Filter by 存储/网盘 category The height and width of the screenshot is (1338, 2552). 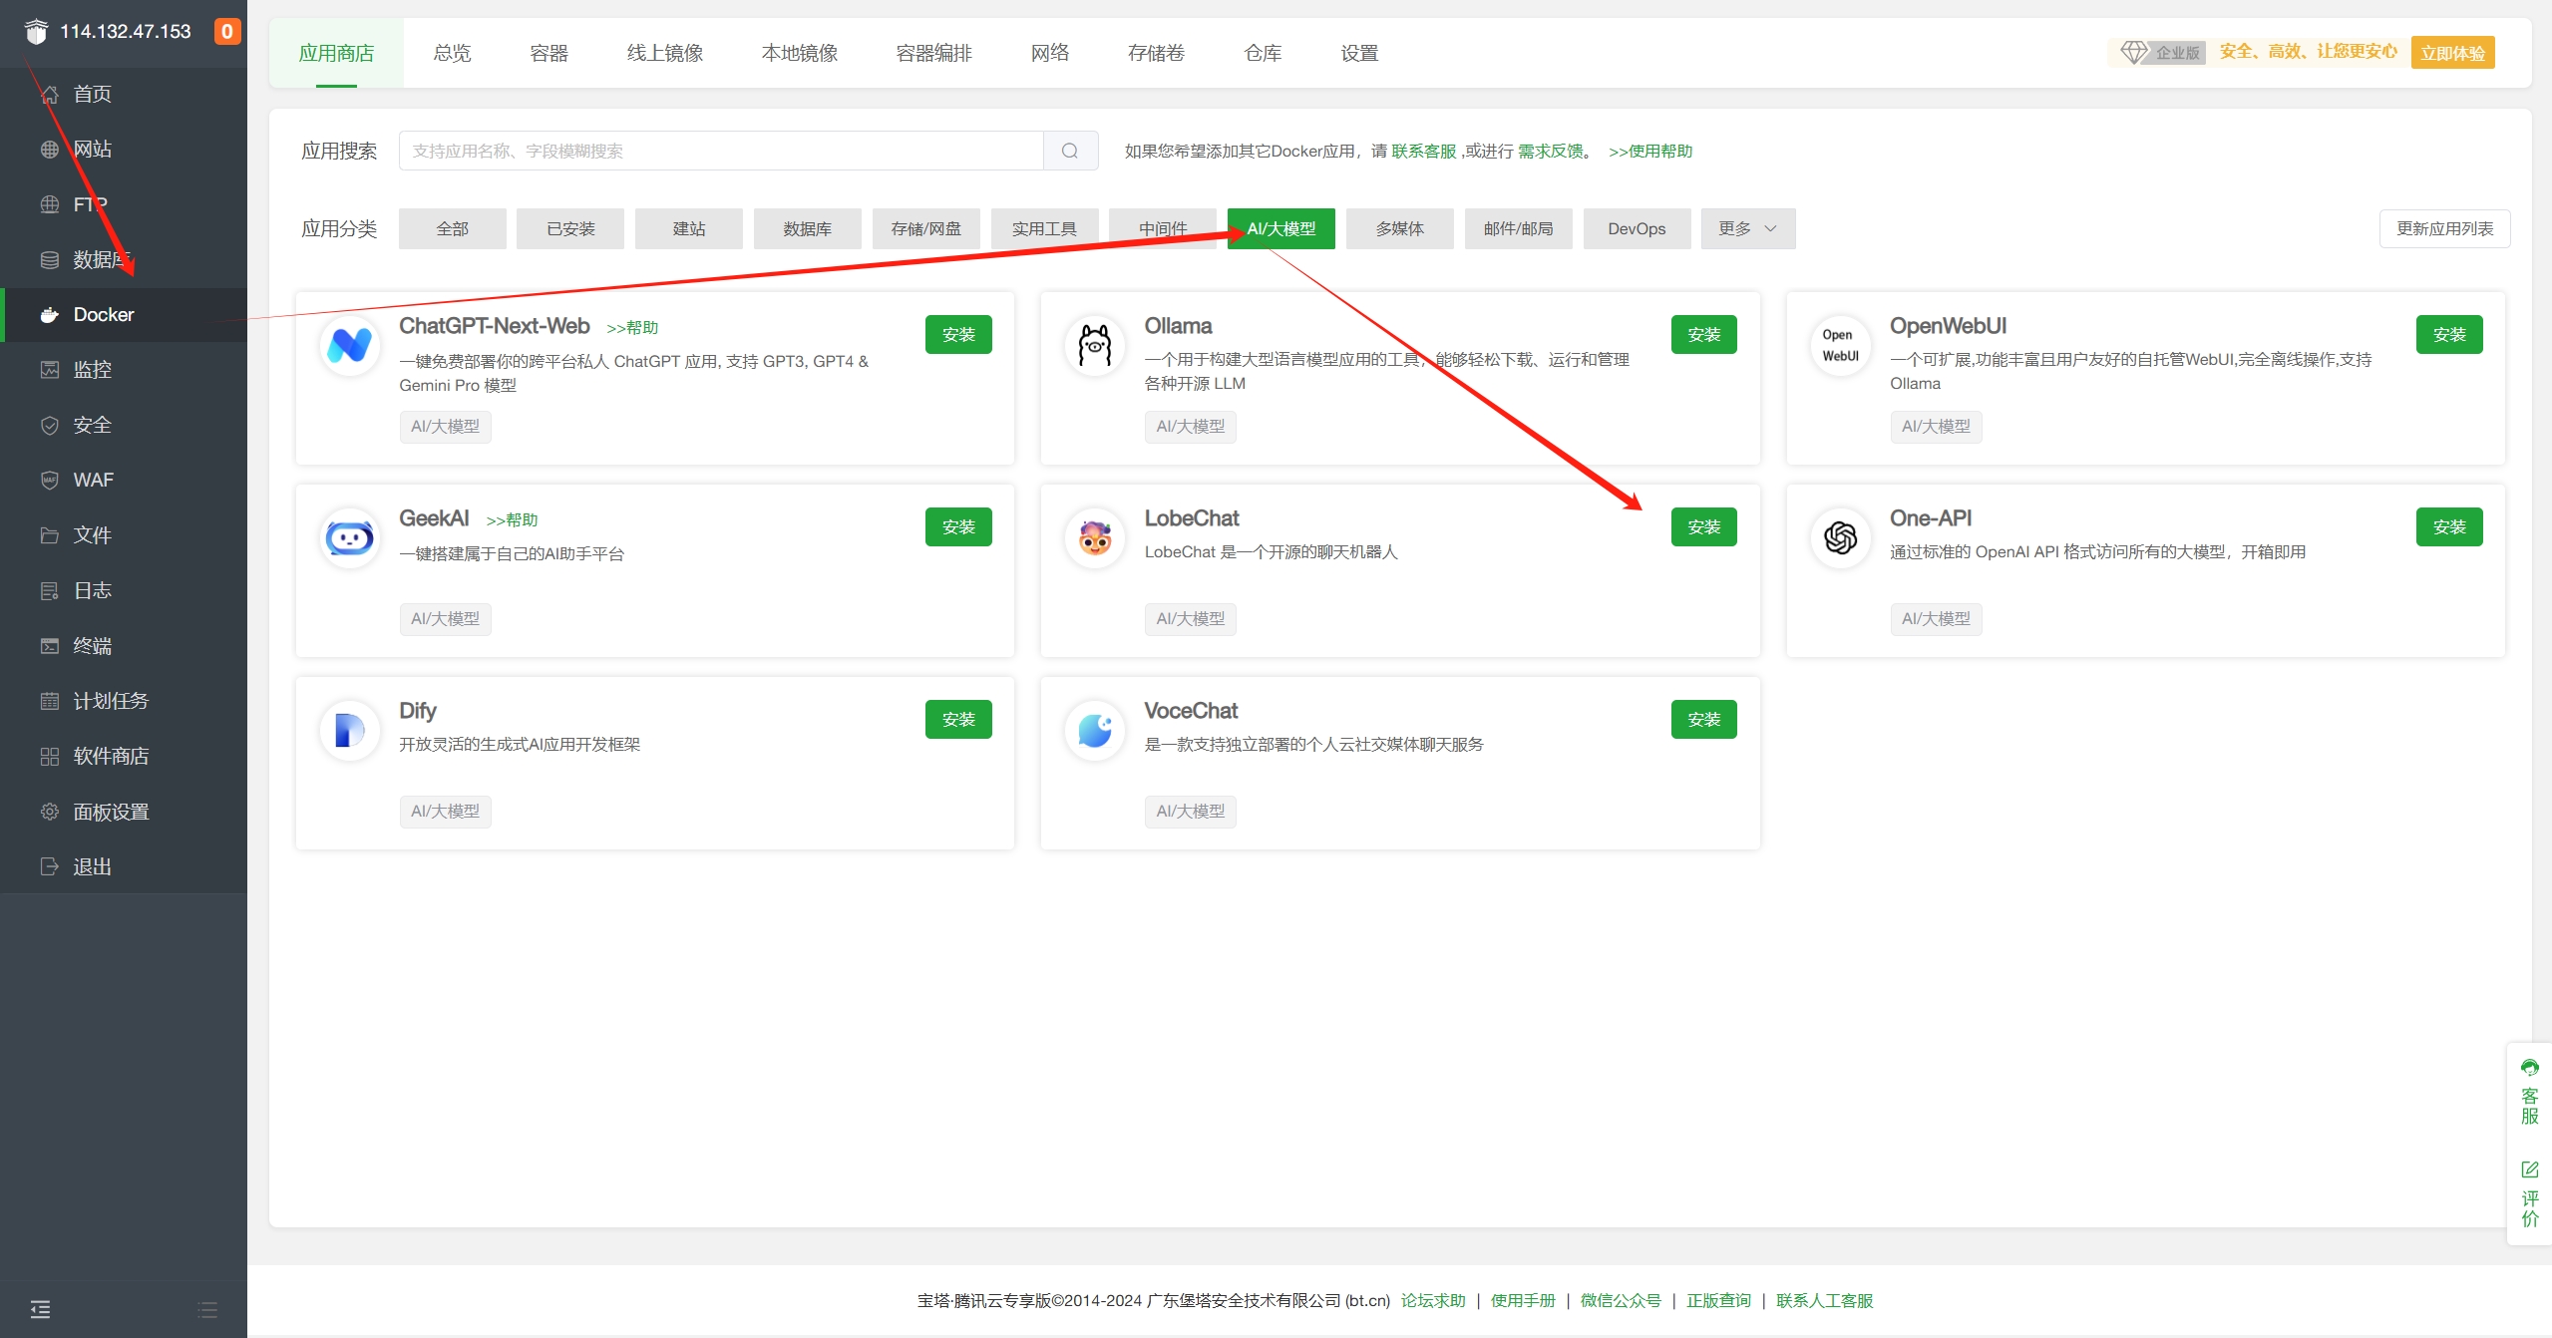pyautogui.click(x=926, y=228)
